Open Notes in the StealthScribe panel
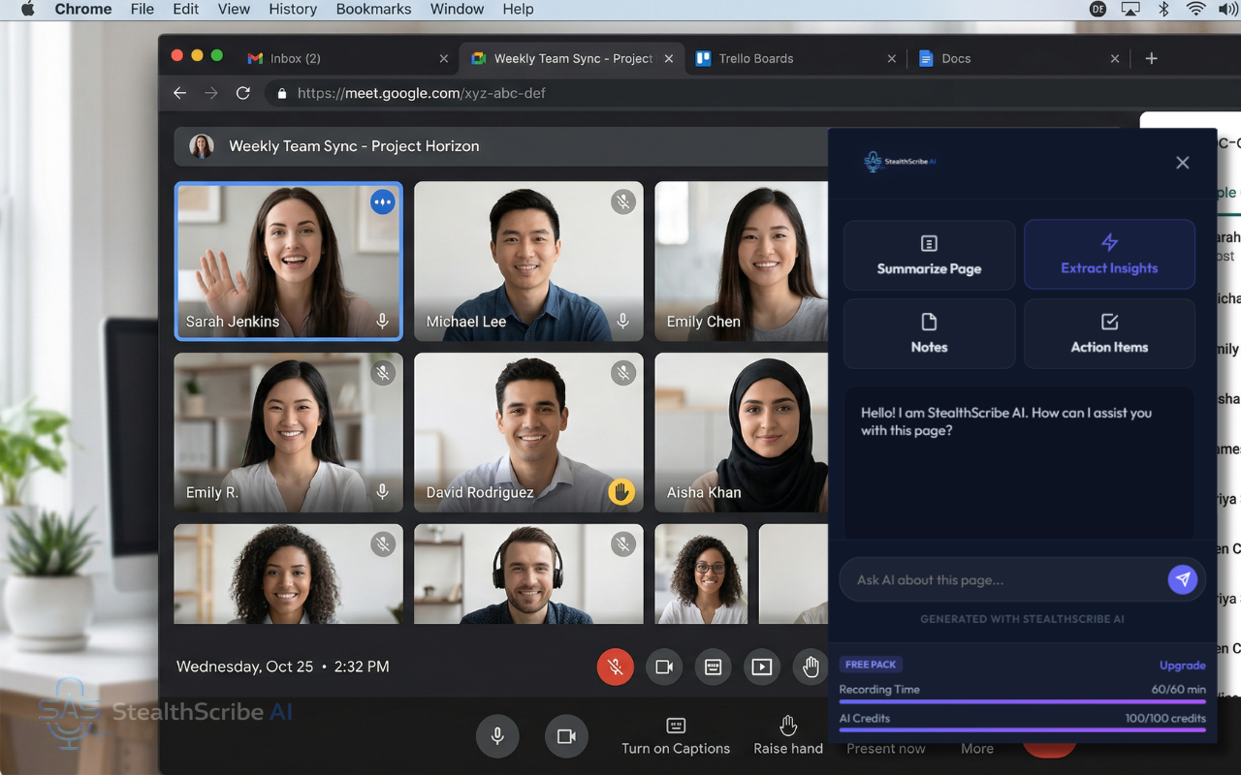 [929, 334]
